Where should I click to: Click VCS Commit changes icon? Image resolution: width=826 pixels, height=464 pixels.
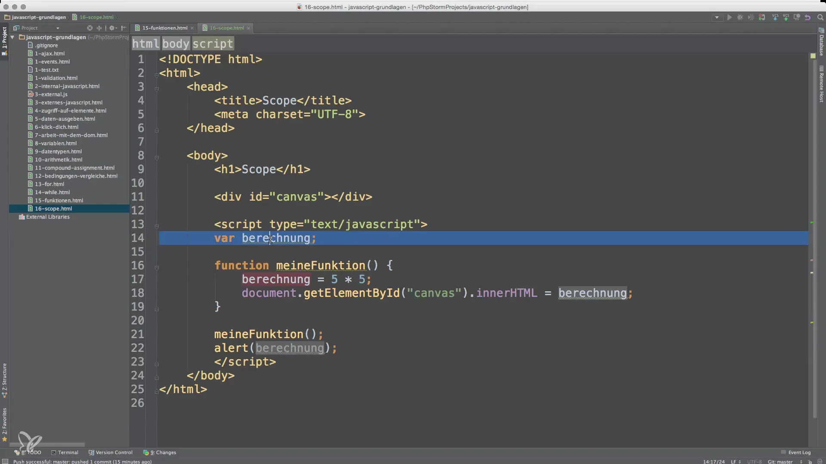[x=786, y=18]
